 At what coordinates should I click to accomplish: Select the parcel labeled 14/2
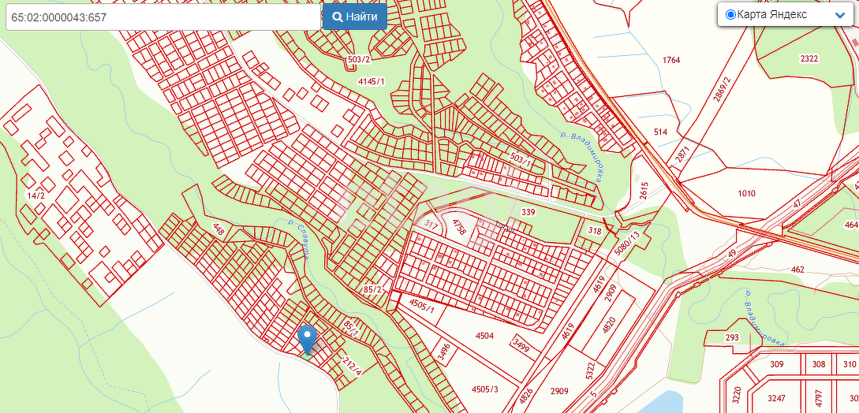tap(33, 195)
